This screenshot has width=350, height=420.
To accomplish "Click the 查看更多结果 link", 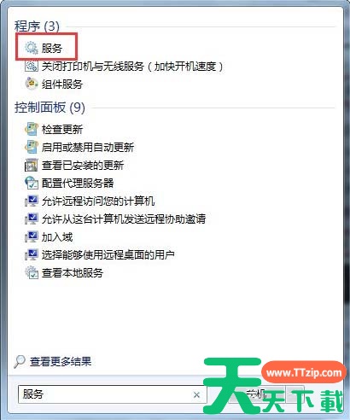I will click(61, 362).
